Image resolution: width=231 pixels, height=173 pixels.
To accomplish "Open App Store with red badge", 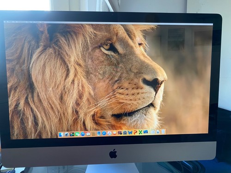I will tap(83, 134).
